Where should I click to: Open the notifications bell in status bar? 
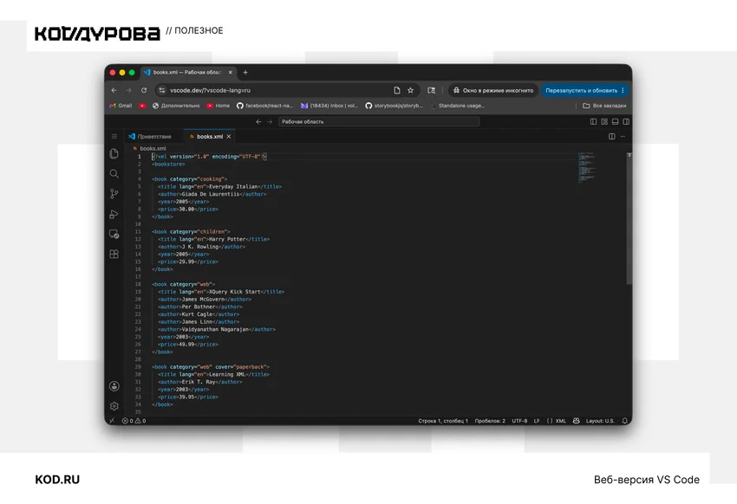coord(624,421)
